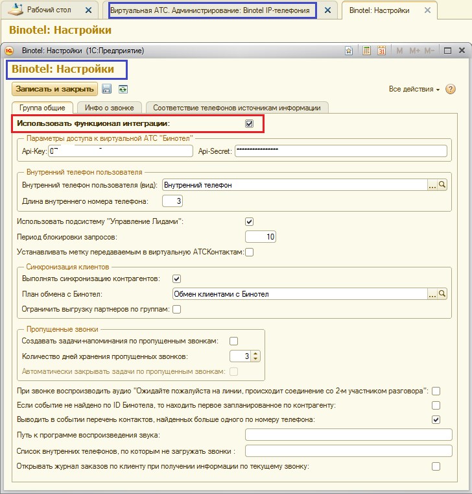Click Длина внутреннего номера телефона field
Image resolution: width=472 pixels, height=494 pixels.
(172, 201)
